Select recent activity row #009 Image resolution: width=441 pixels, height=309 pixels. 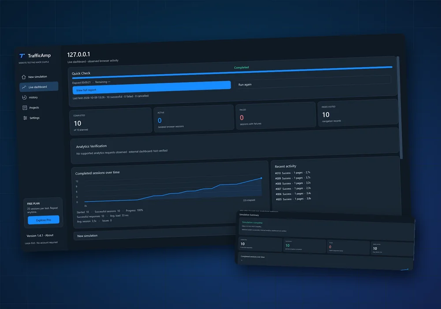(x=292, y=178)
